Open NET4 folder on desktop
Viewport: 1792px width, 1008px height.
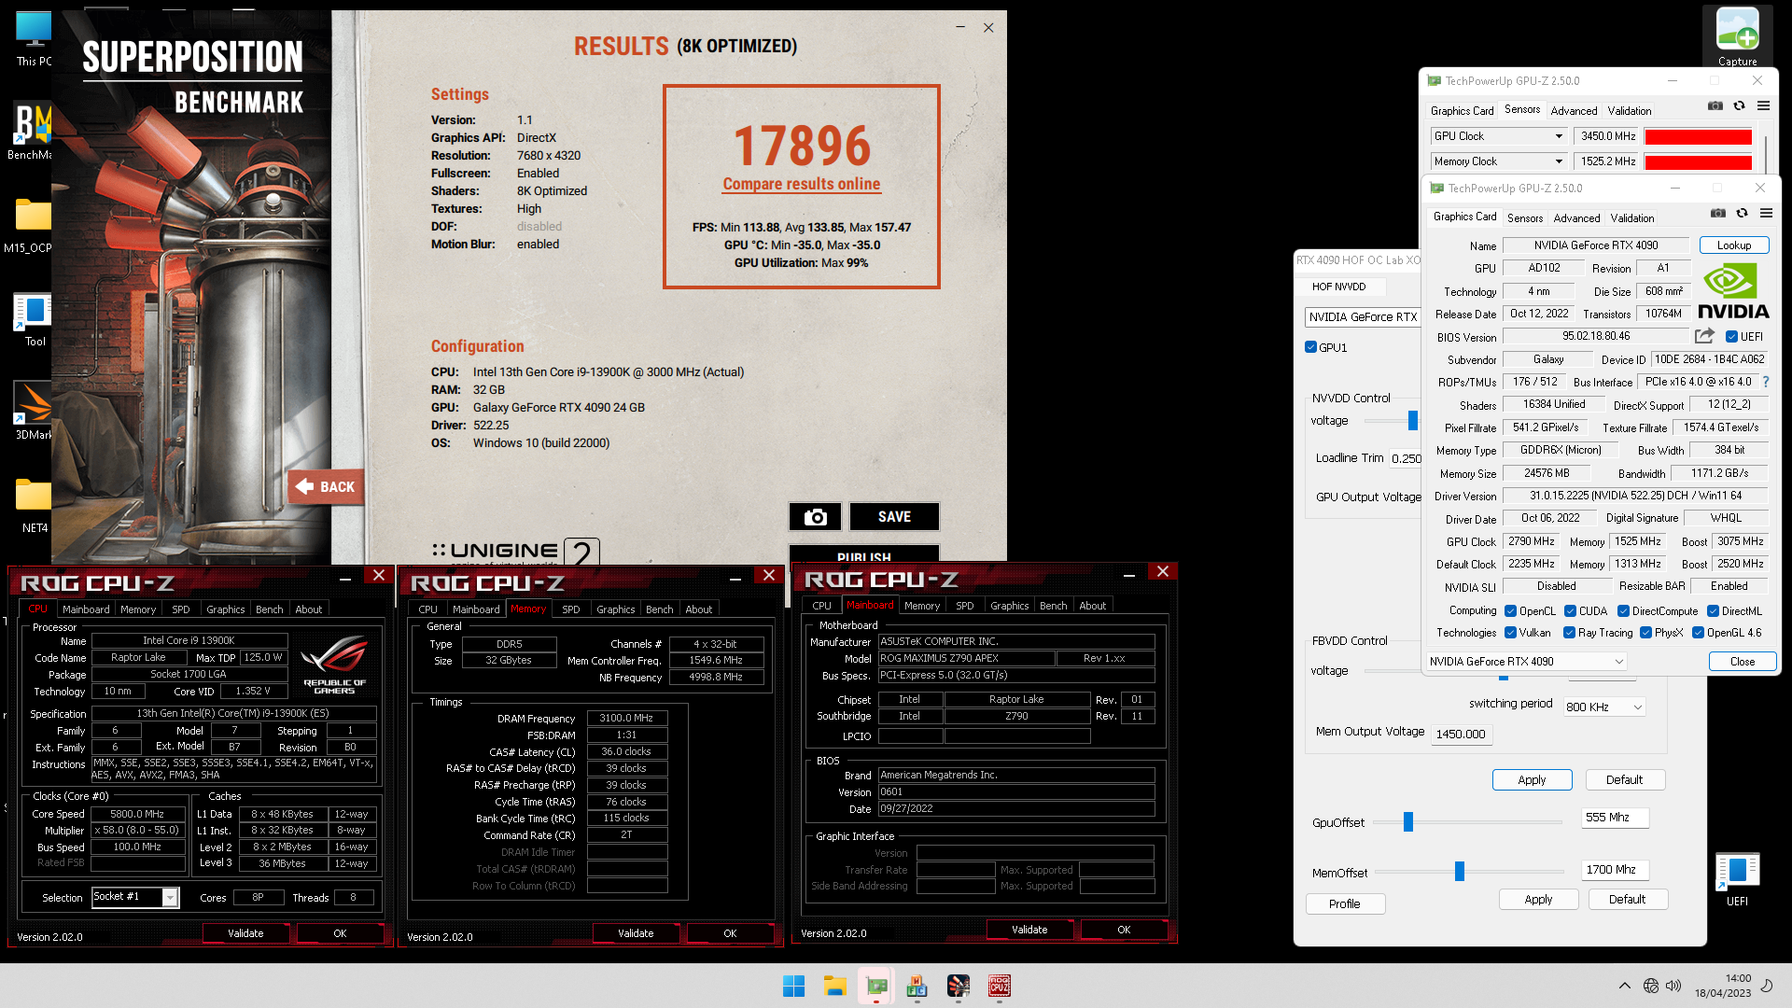[34, 505]
